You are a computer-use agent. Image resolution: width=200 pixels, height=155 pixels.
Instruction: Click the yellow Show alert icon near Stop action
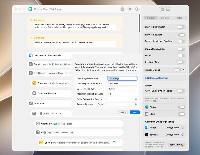coord(34,83)
